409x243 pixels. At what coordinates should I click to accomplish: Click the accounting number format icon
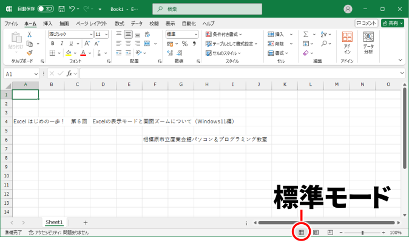[x=170, y=44]
